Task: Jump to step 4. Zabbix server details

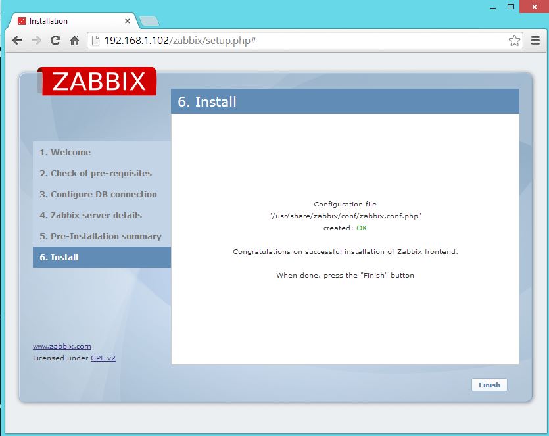Action: tap(91, 215)
